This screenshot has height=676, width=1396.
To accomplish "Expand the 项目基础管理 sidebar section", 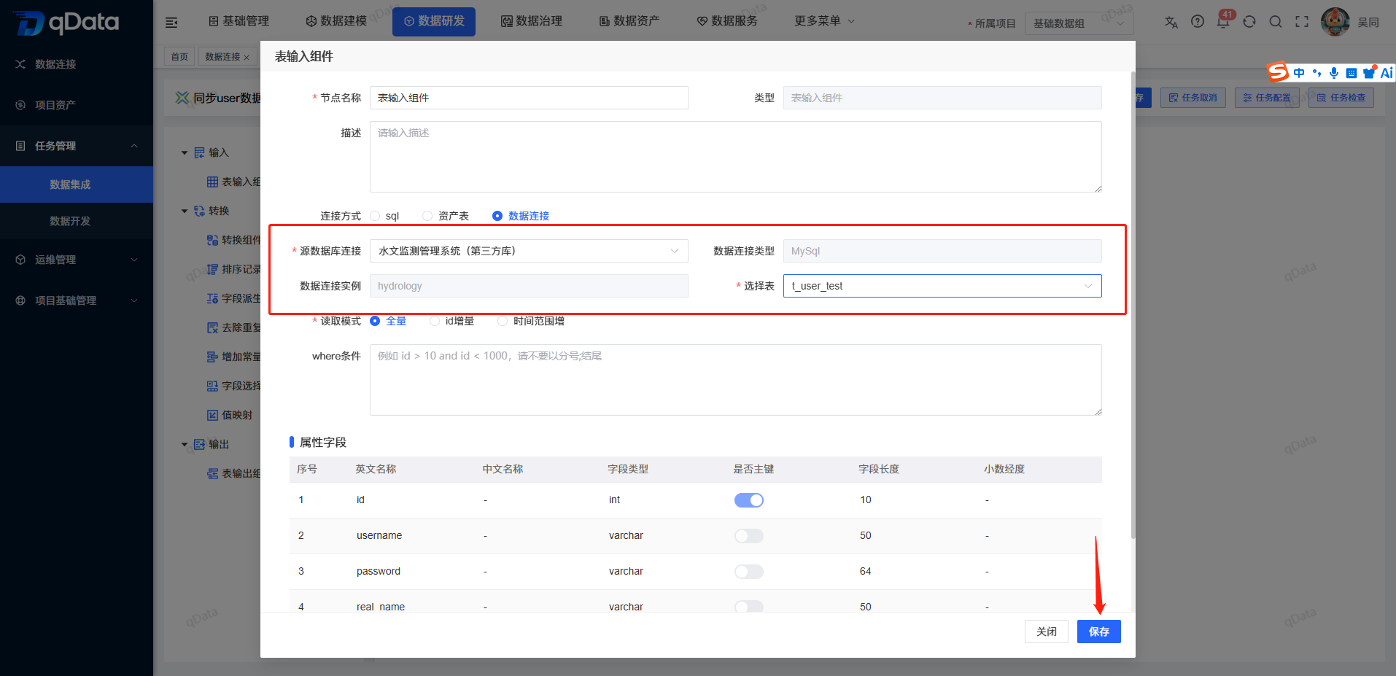I will [77, 300].
